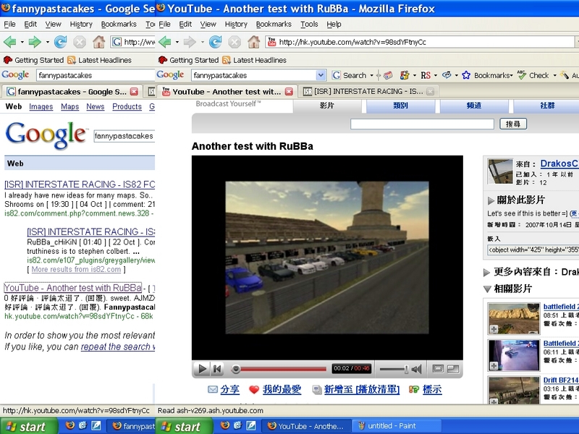Open Latest Headlines feed in Google window

pos(100,60)
